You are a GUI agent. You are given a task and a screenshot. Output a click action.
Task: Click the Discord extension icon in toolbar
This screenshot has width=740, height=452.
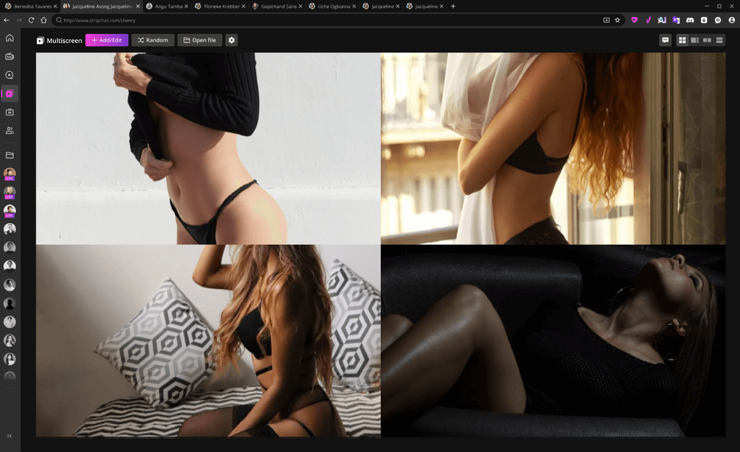(x=690, y=20)
